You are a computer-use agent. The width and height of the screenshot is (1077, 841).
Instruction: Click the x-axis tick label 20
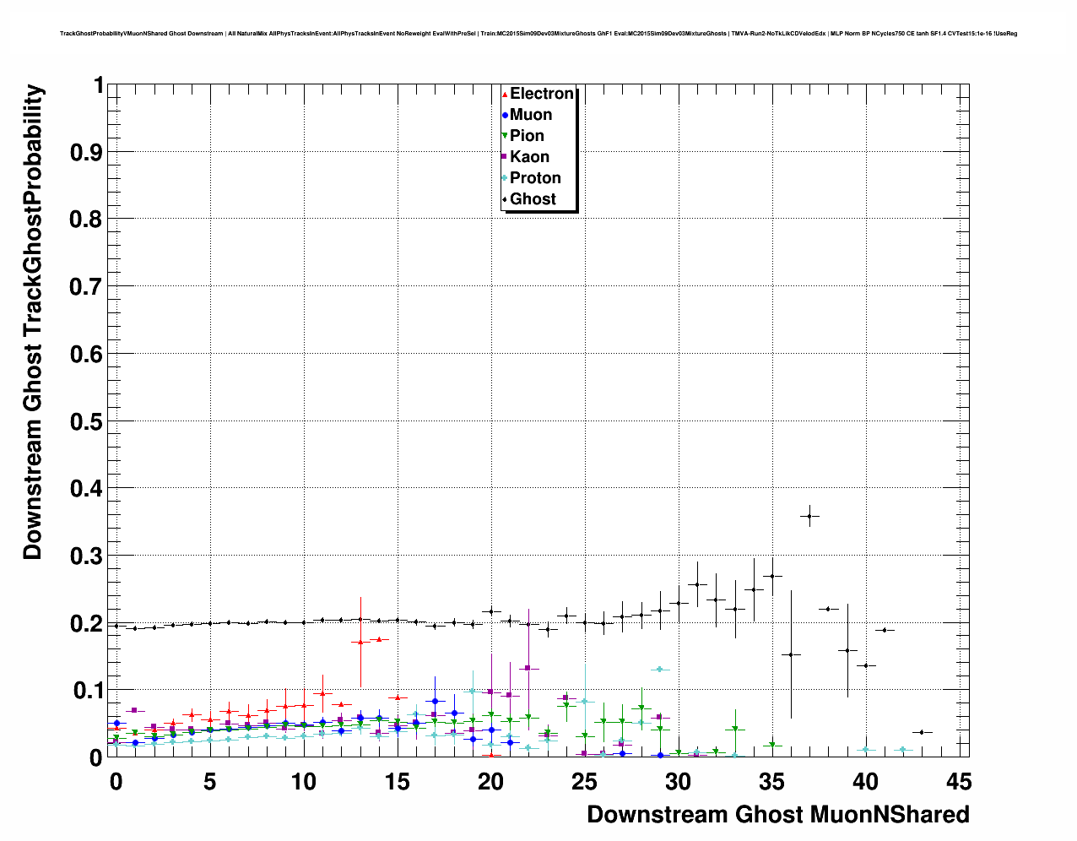point(490,783)
